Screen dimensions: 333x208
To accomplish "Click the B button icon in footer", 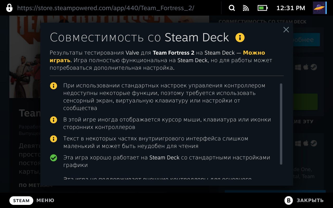I will [x=289, y=200].
